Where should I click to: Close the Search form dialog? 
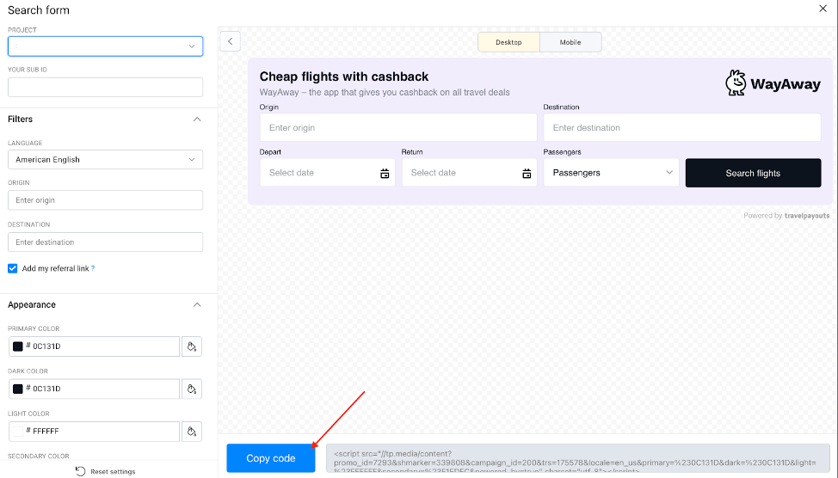(x=823, y=9)
